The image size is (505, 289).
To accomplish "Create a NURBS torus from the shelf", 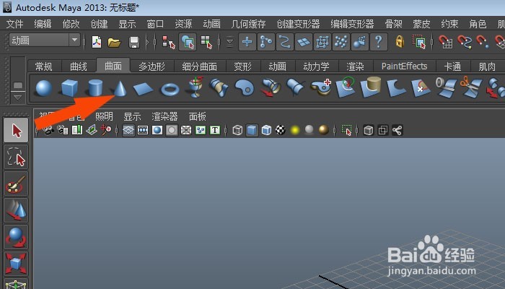I will [170, 89].
